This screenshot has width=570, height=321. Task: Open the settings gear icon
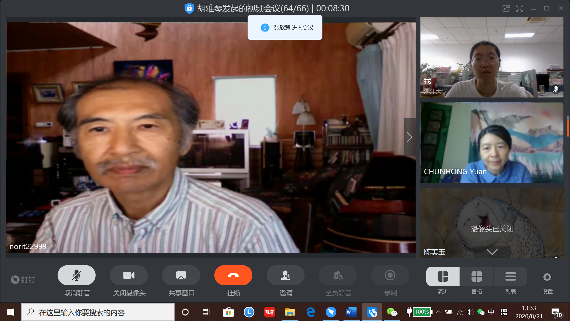point(547,277)
